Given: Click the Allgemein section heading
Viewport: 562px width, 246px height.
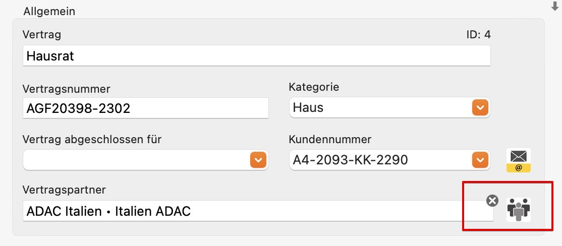Looking at the screenshot, I should (x=49, y=12).
